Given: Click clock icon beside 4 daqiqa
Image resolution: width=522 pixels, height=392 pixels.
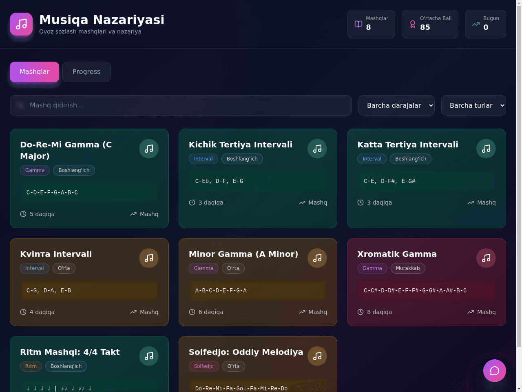Looking at the screenshot, I should 23,312.
